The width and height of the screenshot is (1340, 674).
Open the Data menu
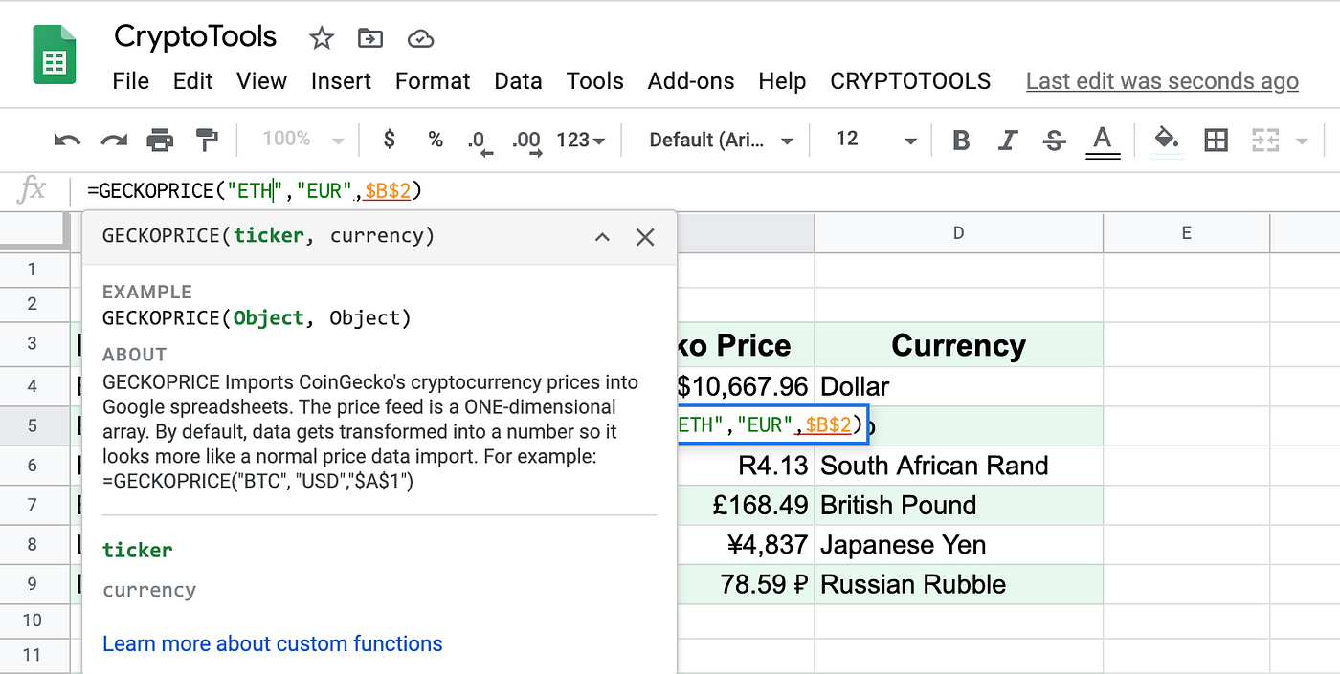point(518,81)
